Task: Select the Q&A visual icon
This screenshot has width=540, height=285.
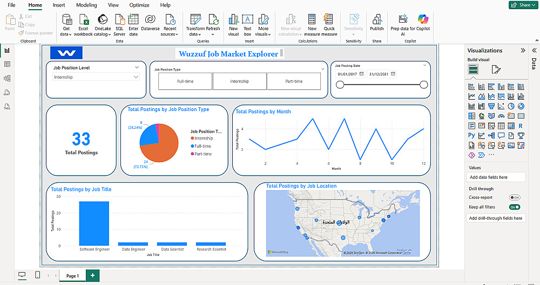Action: coord(501,135)
